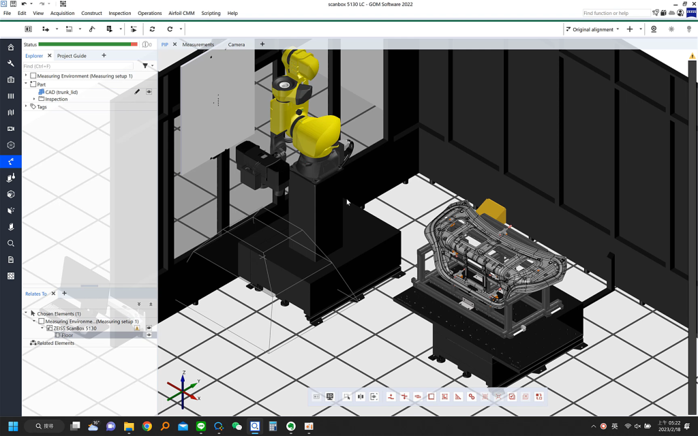Open the report document workspace icon

tap(11, 260)
